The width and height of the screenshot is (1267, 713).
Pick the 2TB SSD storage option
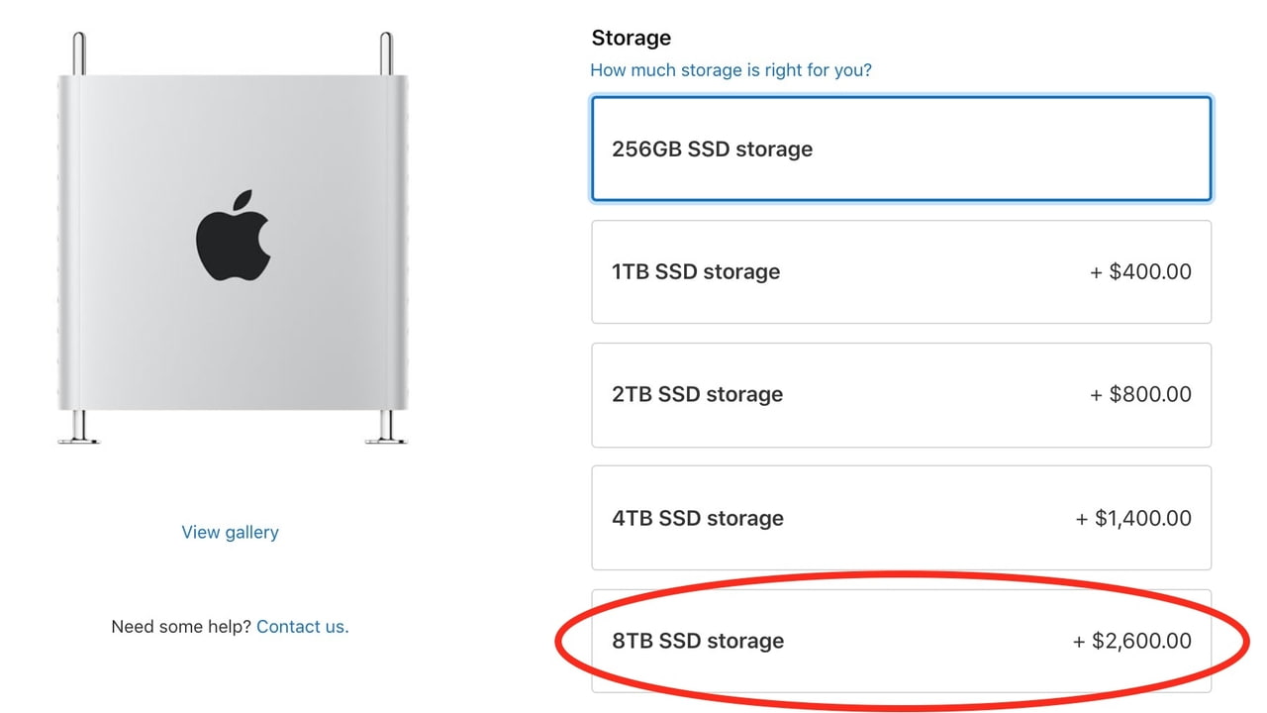tap(902, 394)
